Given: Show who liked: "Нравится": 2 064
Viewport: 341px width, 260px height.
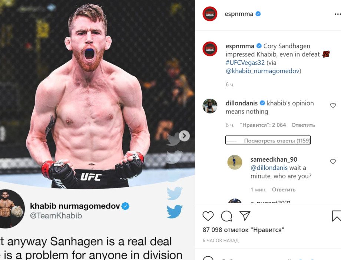Looking at the screenshot, I should coord(263,125).
